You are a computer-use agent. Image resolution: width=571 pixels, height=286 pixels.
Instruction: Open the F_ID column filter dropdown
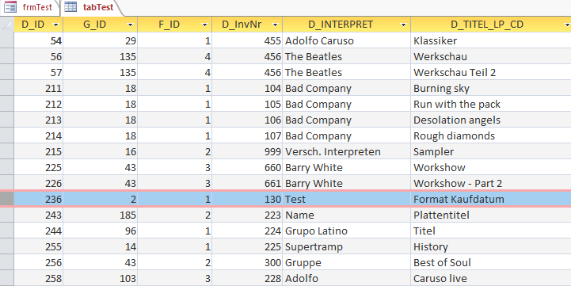tap(204, 25)
